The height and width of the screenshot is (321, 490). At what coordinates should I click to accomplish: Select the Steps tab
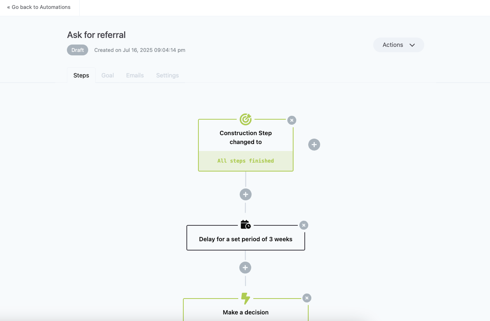[x=81, y=76]
